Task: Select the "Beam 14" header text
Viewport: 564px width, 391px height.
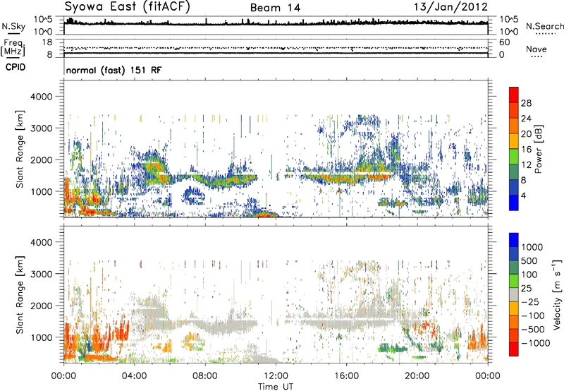Action: tap(275, 8)
